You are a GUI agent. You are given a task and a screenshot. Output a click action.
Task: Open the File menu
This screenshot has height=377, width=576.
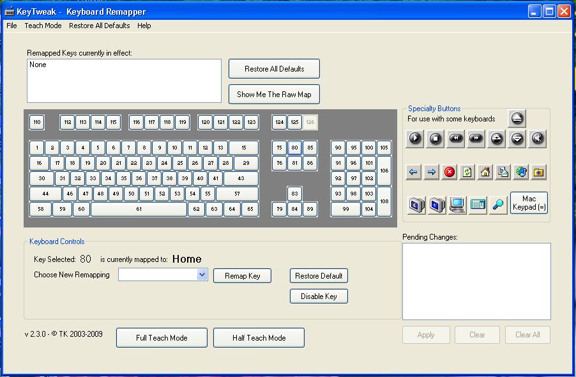[x=11, y=26]
